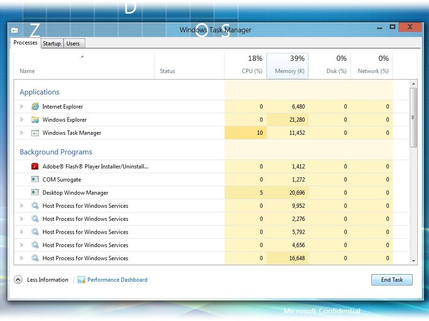The image size is (429, 321).
Task: Click the Windows Explorer folder icon
Action: click(x=35, y=120)
